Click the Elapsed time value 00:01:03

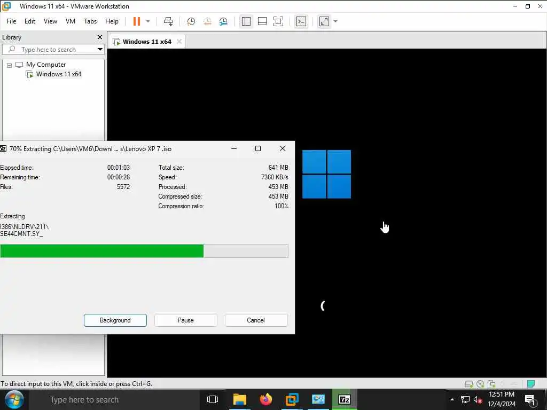click(119, 168)
